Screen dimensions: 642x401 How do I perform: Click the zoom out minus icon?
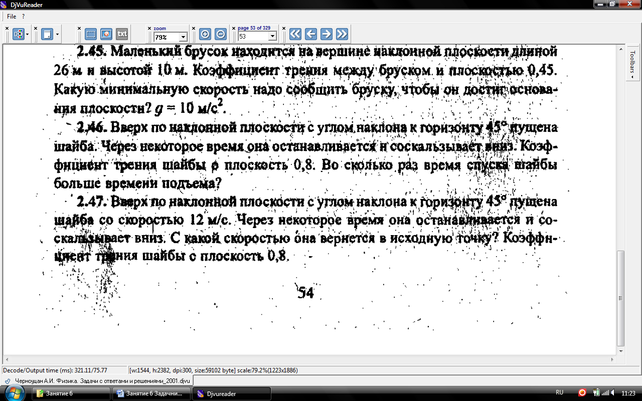tap(220, 34)
